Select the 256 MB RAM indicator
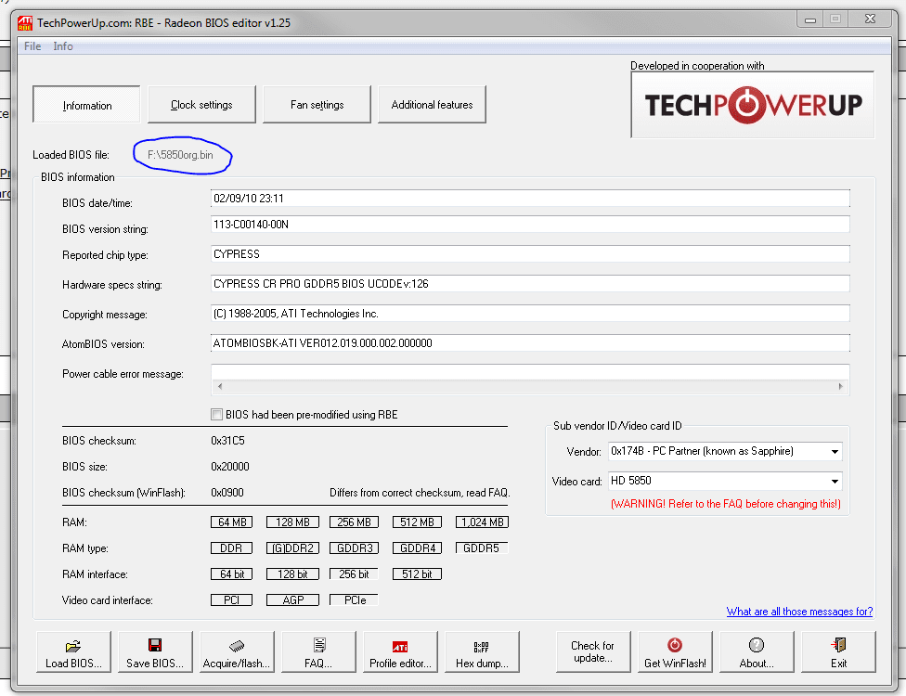Screen dimensions: 906x696 pos(354,522)
